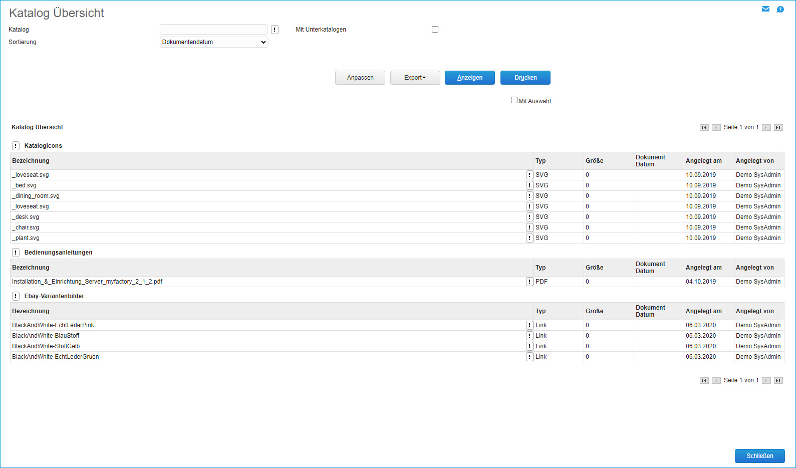Open Anpassen settings button
The width and height of the screenshot is (796, 468).
click(x=360, y=78)
